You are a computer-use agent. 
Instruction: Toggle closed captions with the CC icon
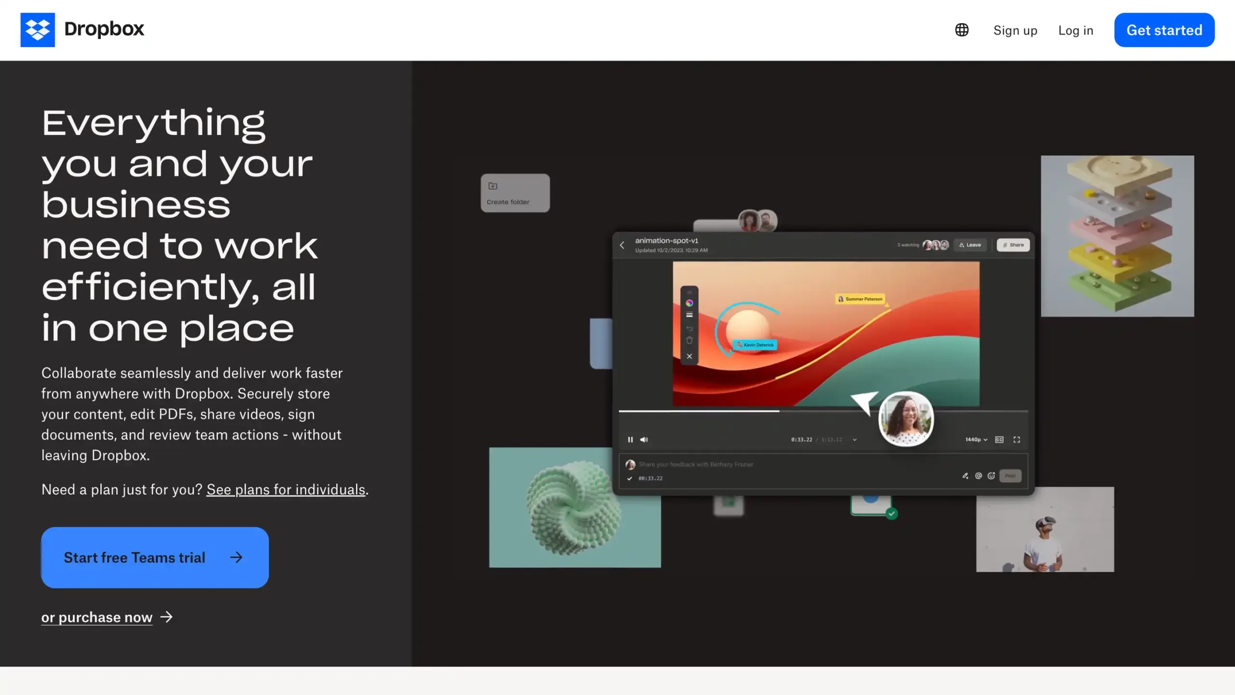pyautogui.click(x=1000, y=440)
